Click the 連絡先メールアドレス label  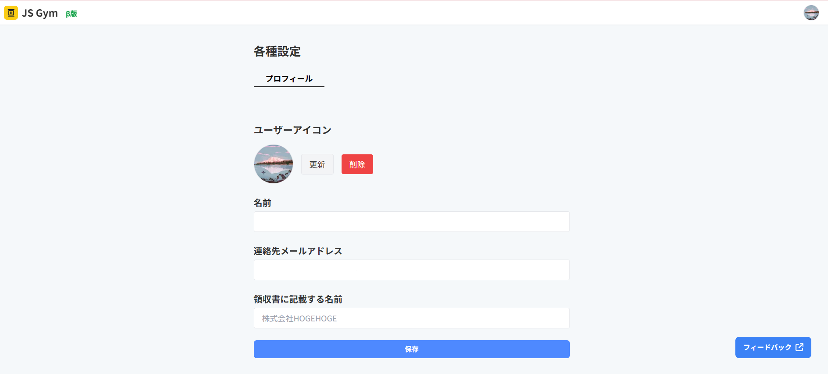click(297, 251)
